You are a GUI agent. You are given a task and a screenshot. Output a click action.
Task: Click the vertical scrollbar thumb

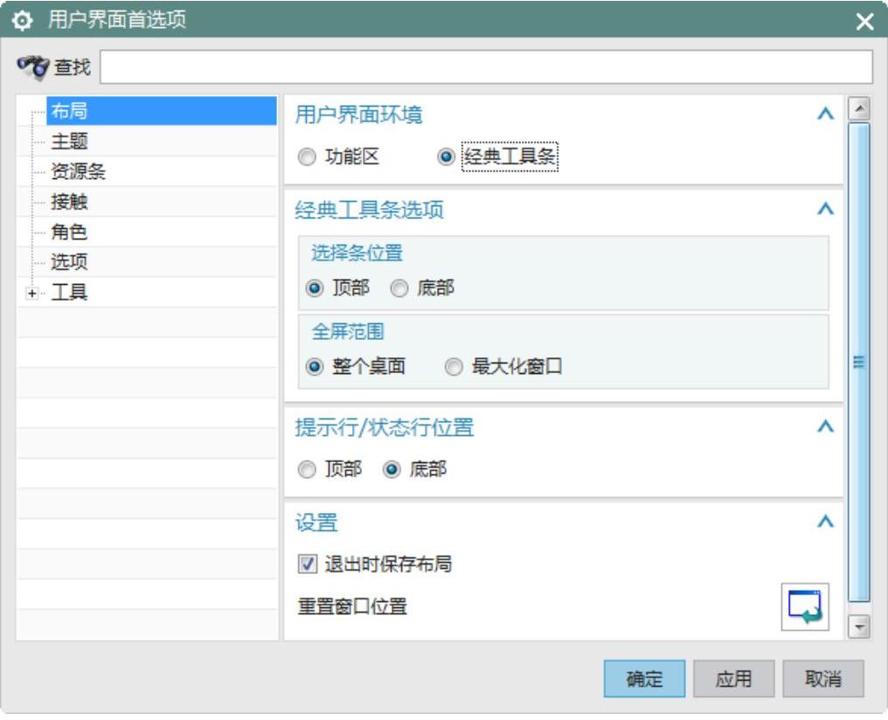pyautogui.click(x=859, y=363)
